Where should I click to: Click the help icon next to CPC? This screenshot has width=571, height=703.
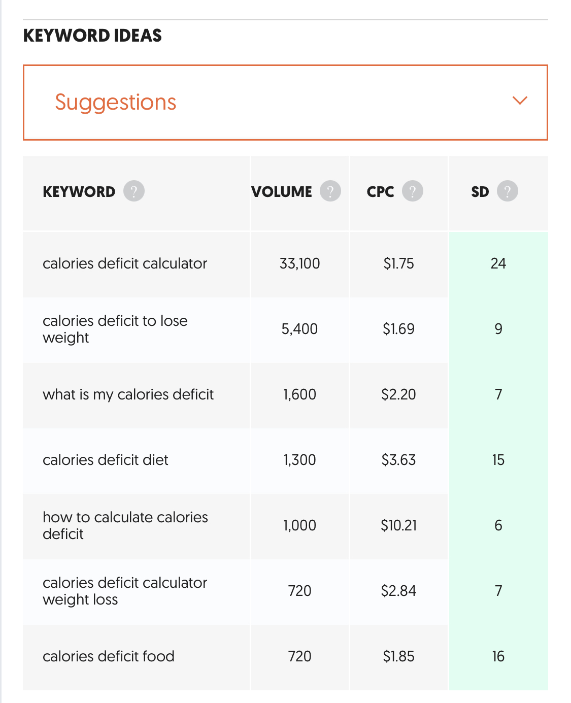413,191
